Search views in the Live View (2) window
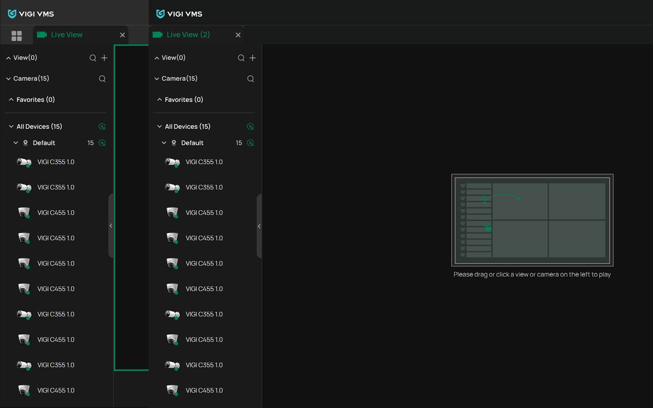The width and height of the screenshot is (653, 408). (x=241, y=58)
